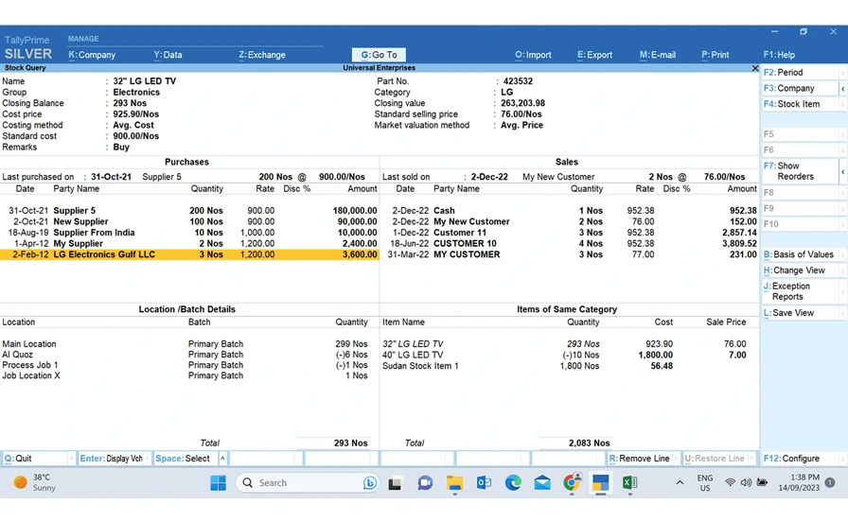Expand arrow beside F3: Company
This screenshot has height=522, width=848.
[x=842, y=89]
